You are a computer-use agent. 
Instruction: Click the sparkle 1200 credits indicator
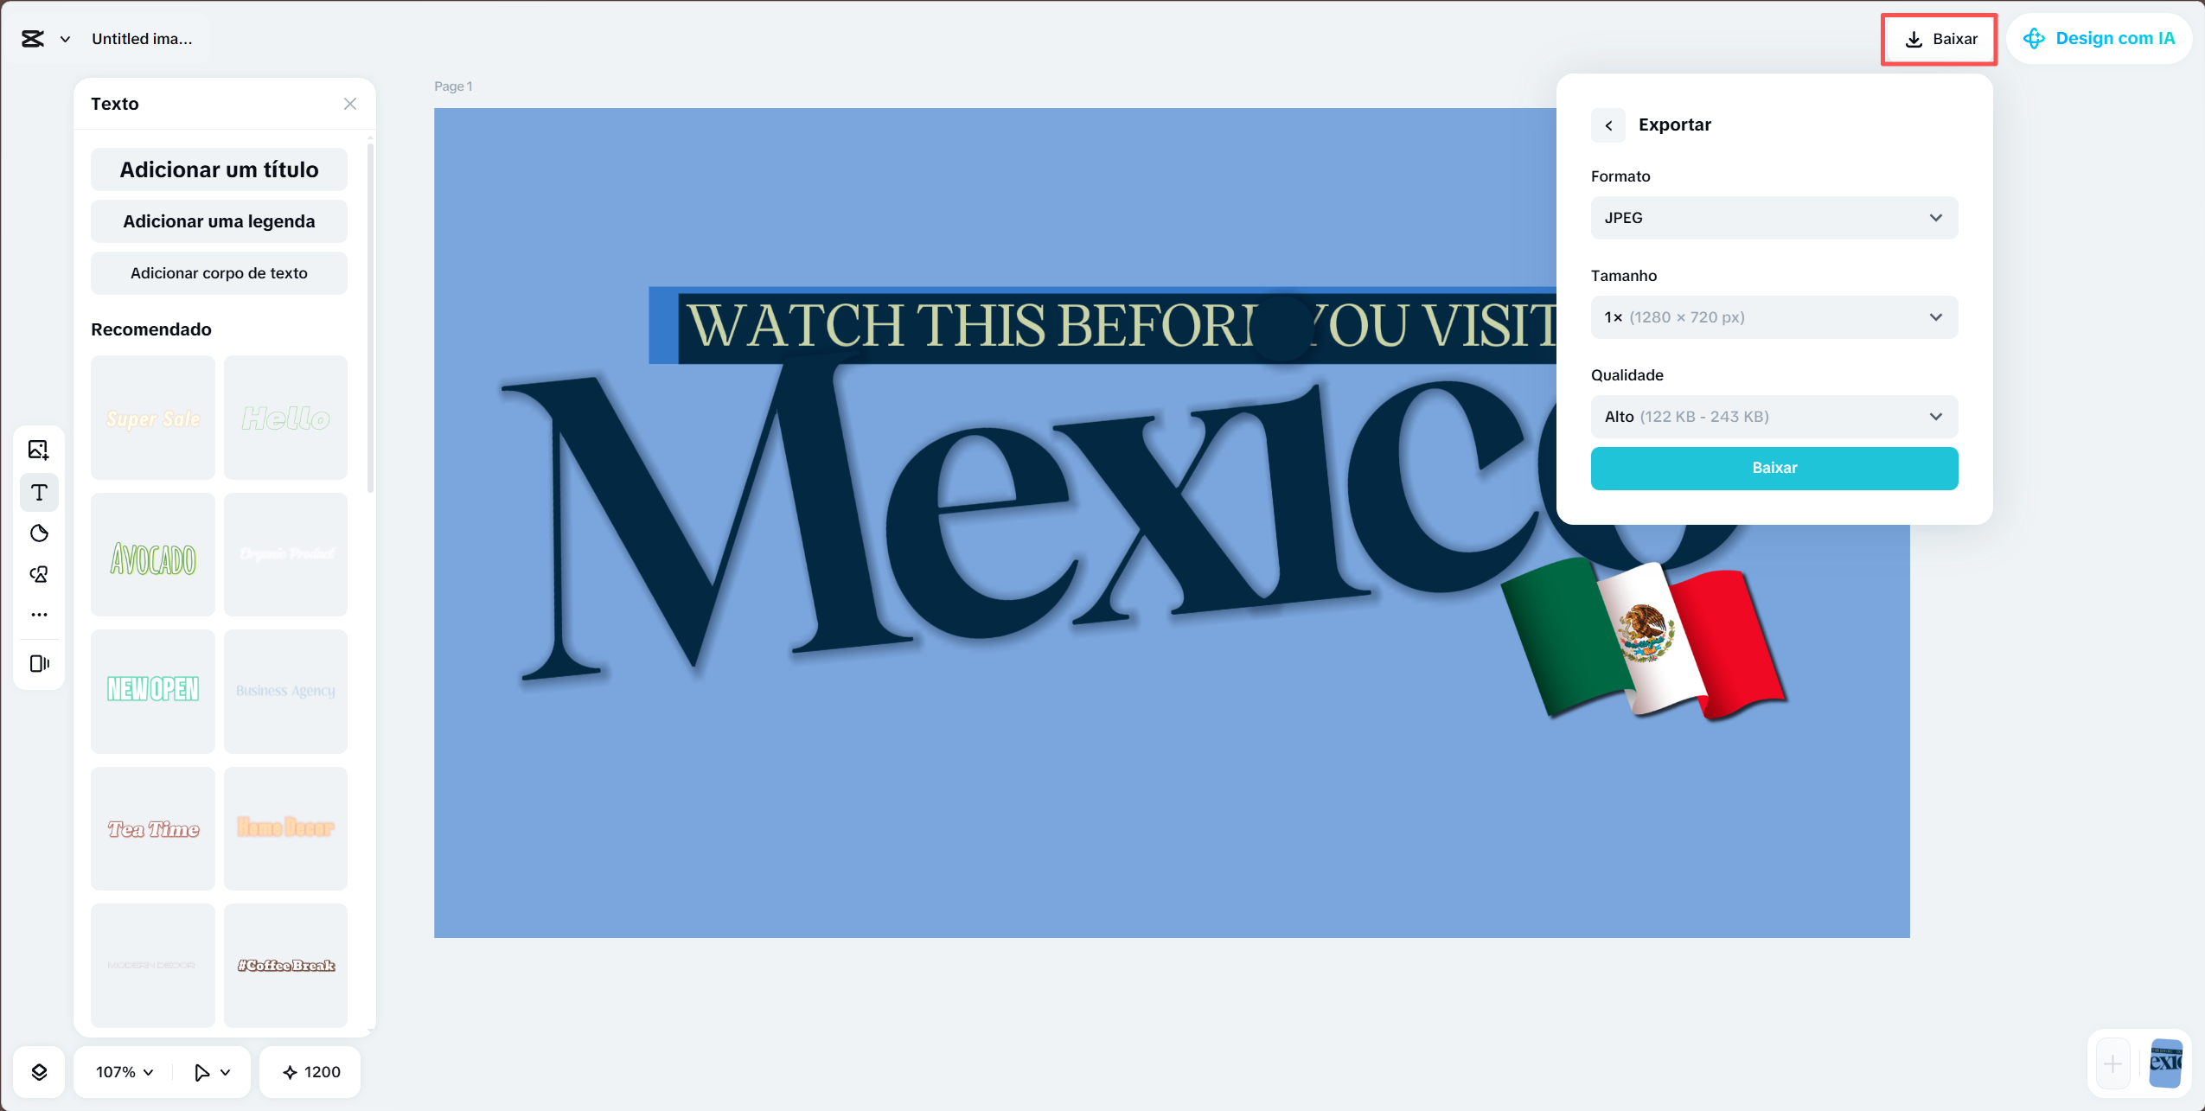310,1071
